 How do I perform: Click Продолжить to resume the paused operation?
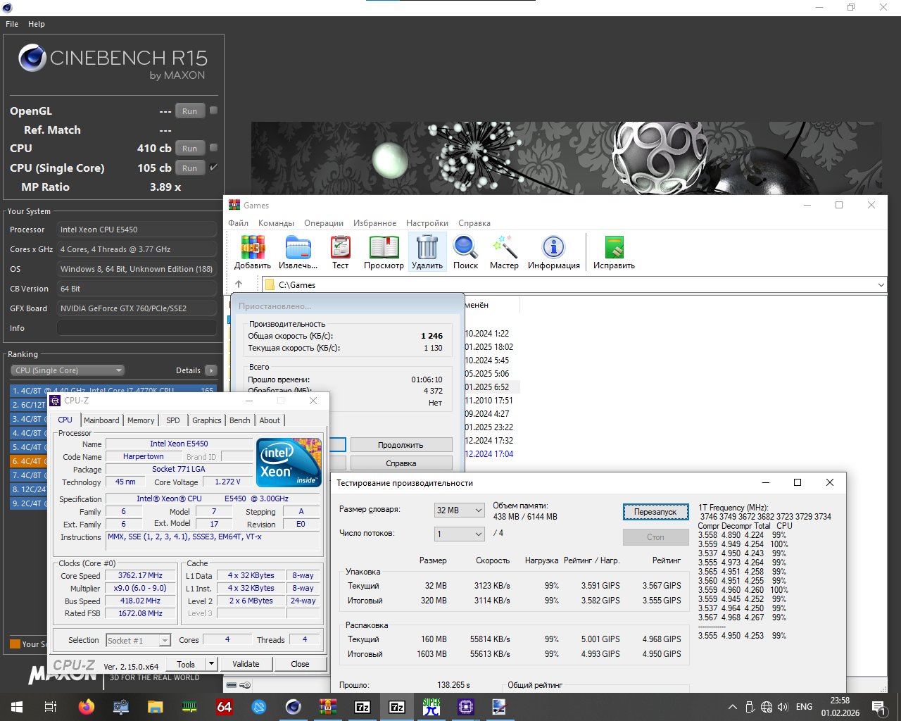coord(401,445)
